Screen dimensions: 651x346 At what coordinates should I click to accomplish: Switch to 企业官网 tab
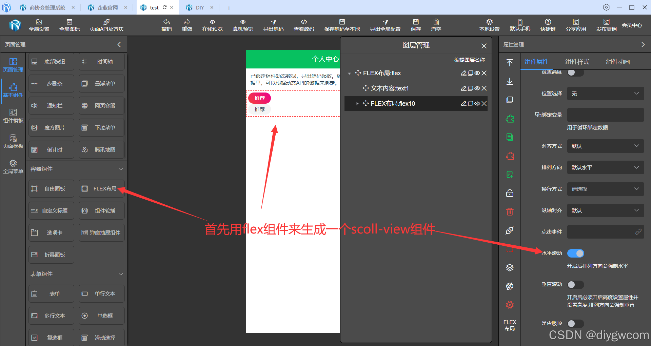[107, 7]
